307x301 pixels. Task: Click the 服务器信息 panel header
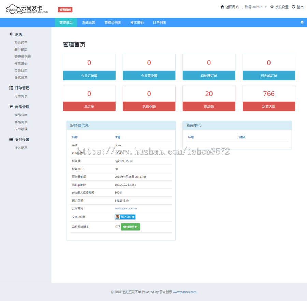(x=121, y=125)
